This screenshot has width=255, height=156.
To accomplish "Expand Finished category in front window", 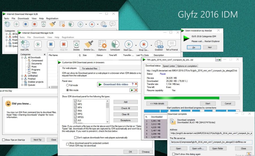I will [x=22, y=79].
